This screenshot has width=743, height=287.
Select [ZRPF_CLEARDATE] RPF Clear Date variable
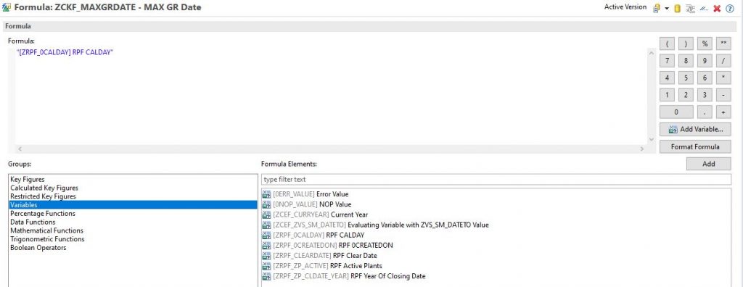coord(324,256)
